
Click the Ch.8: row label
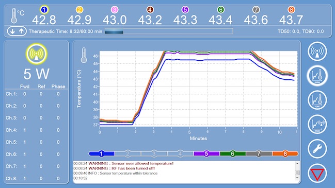(11, 178)
